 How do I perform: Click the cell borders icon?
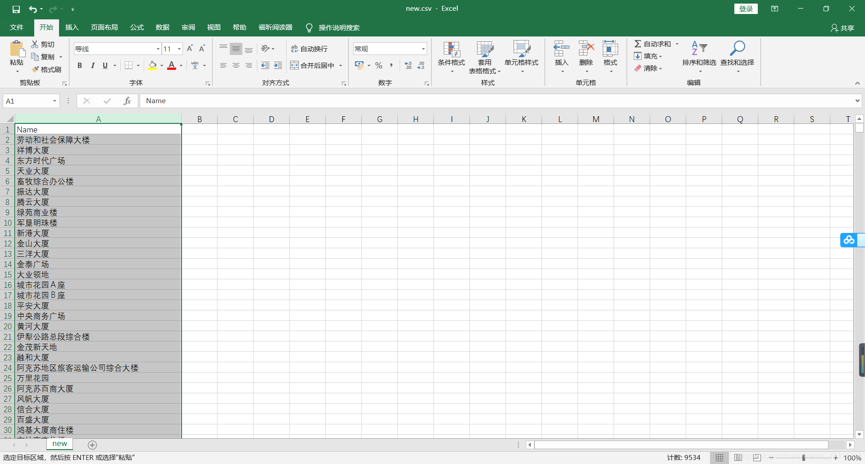pyautogui.click(x=128, y=65)
